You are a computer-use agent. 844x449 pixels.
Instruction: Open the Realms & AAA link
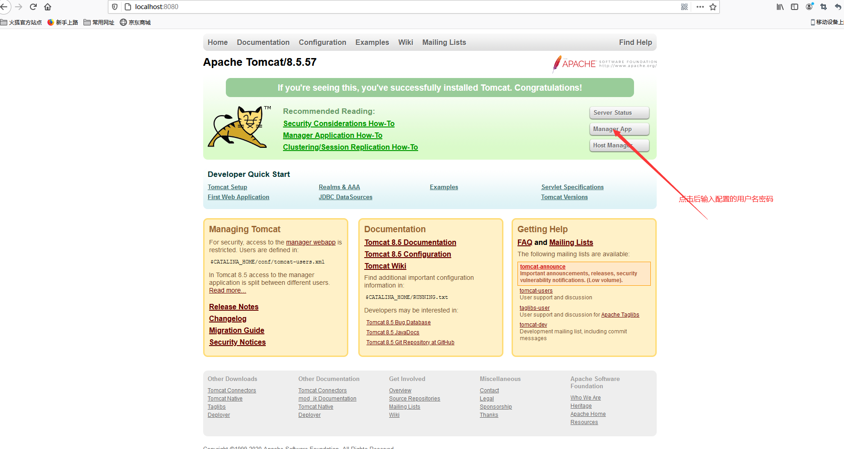(x=339, y=187)
